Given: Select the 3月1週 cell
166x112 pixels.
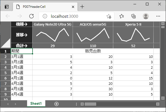Looking at the screenshot, I should coord(22,57).
